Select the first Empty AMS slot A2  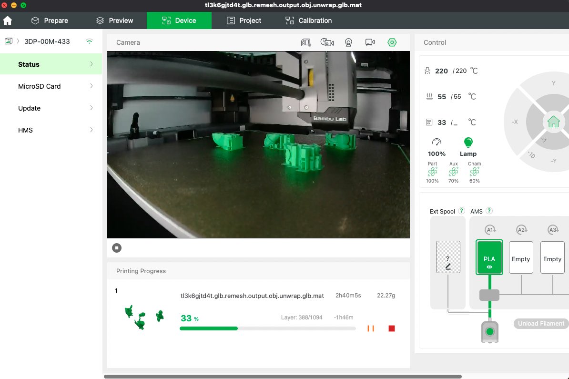(x=521, y=257)
